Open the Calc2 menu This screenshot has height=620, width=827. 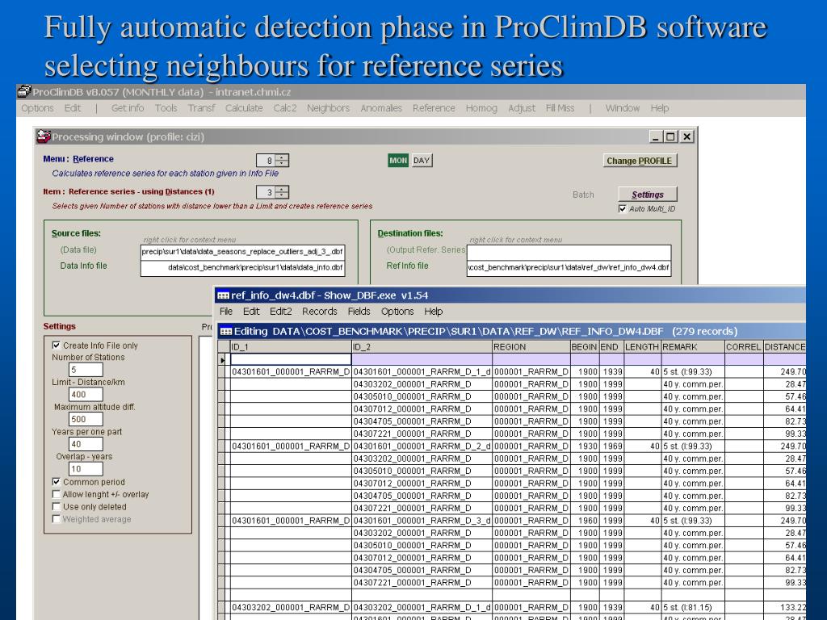pos(285,108)
